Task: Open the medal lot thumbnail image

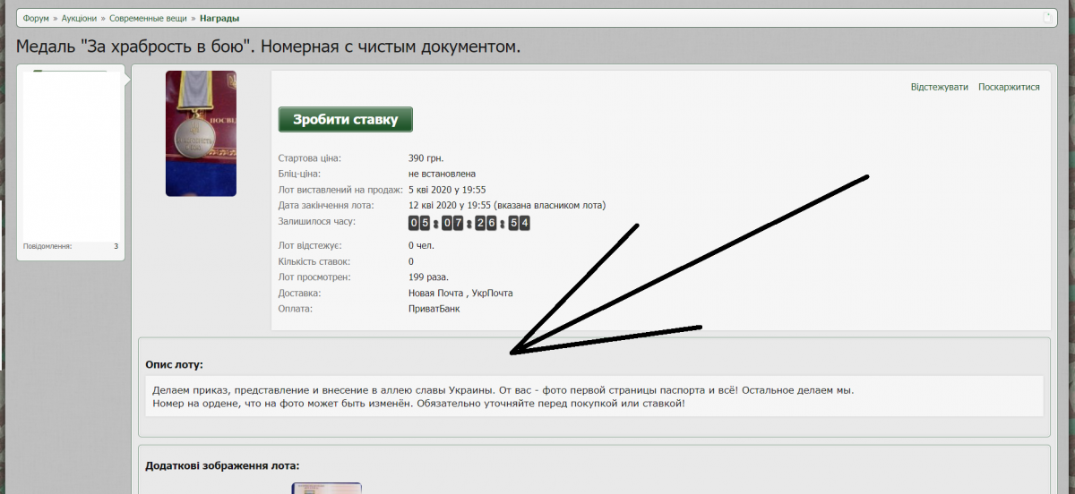Action: [201, 133]
